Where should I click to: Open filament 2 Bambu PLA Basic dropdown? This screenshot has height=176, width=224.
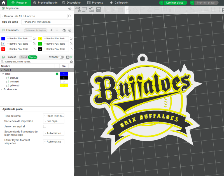pyautogui.click(x=56, y=38)
